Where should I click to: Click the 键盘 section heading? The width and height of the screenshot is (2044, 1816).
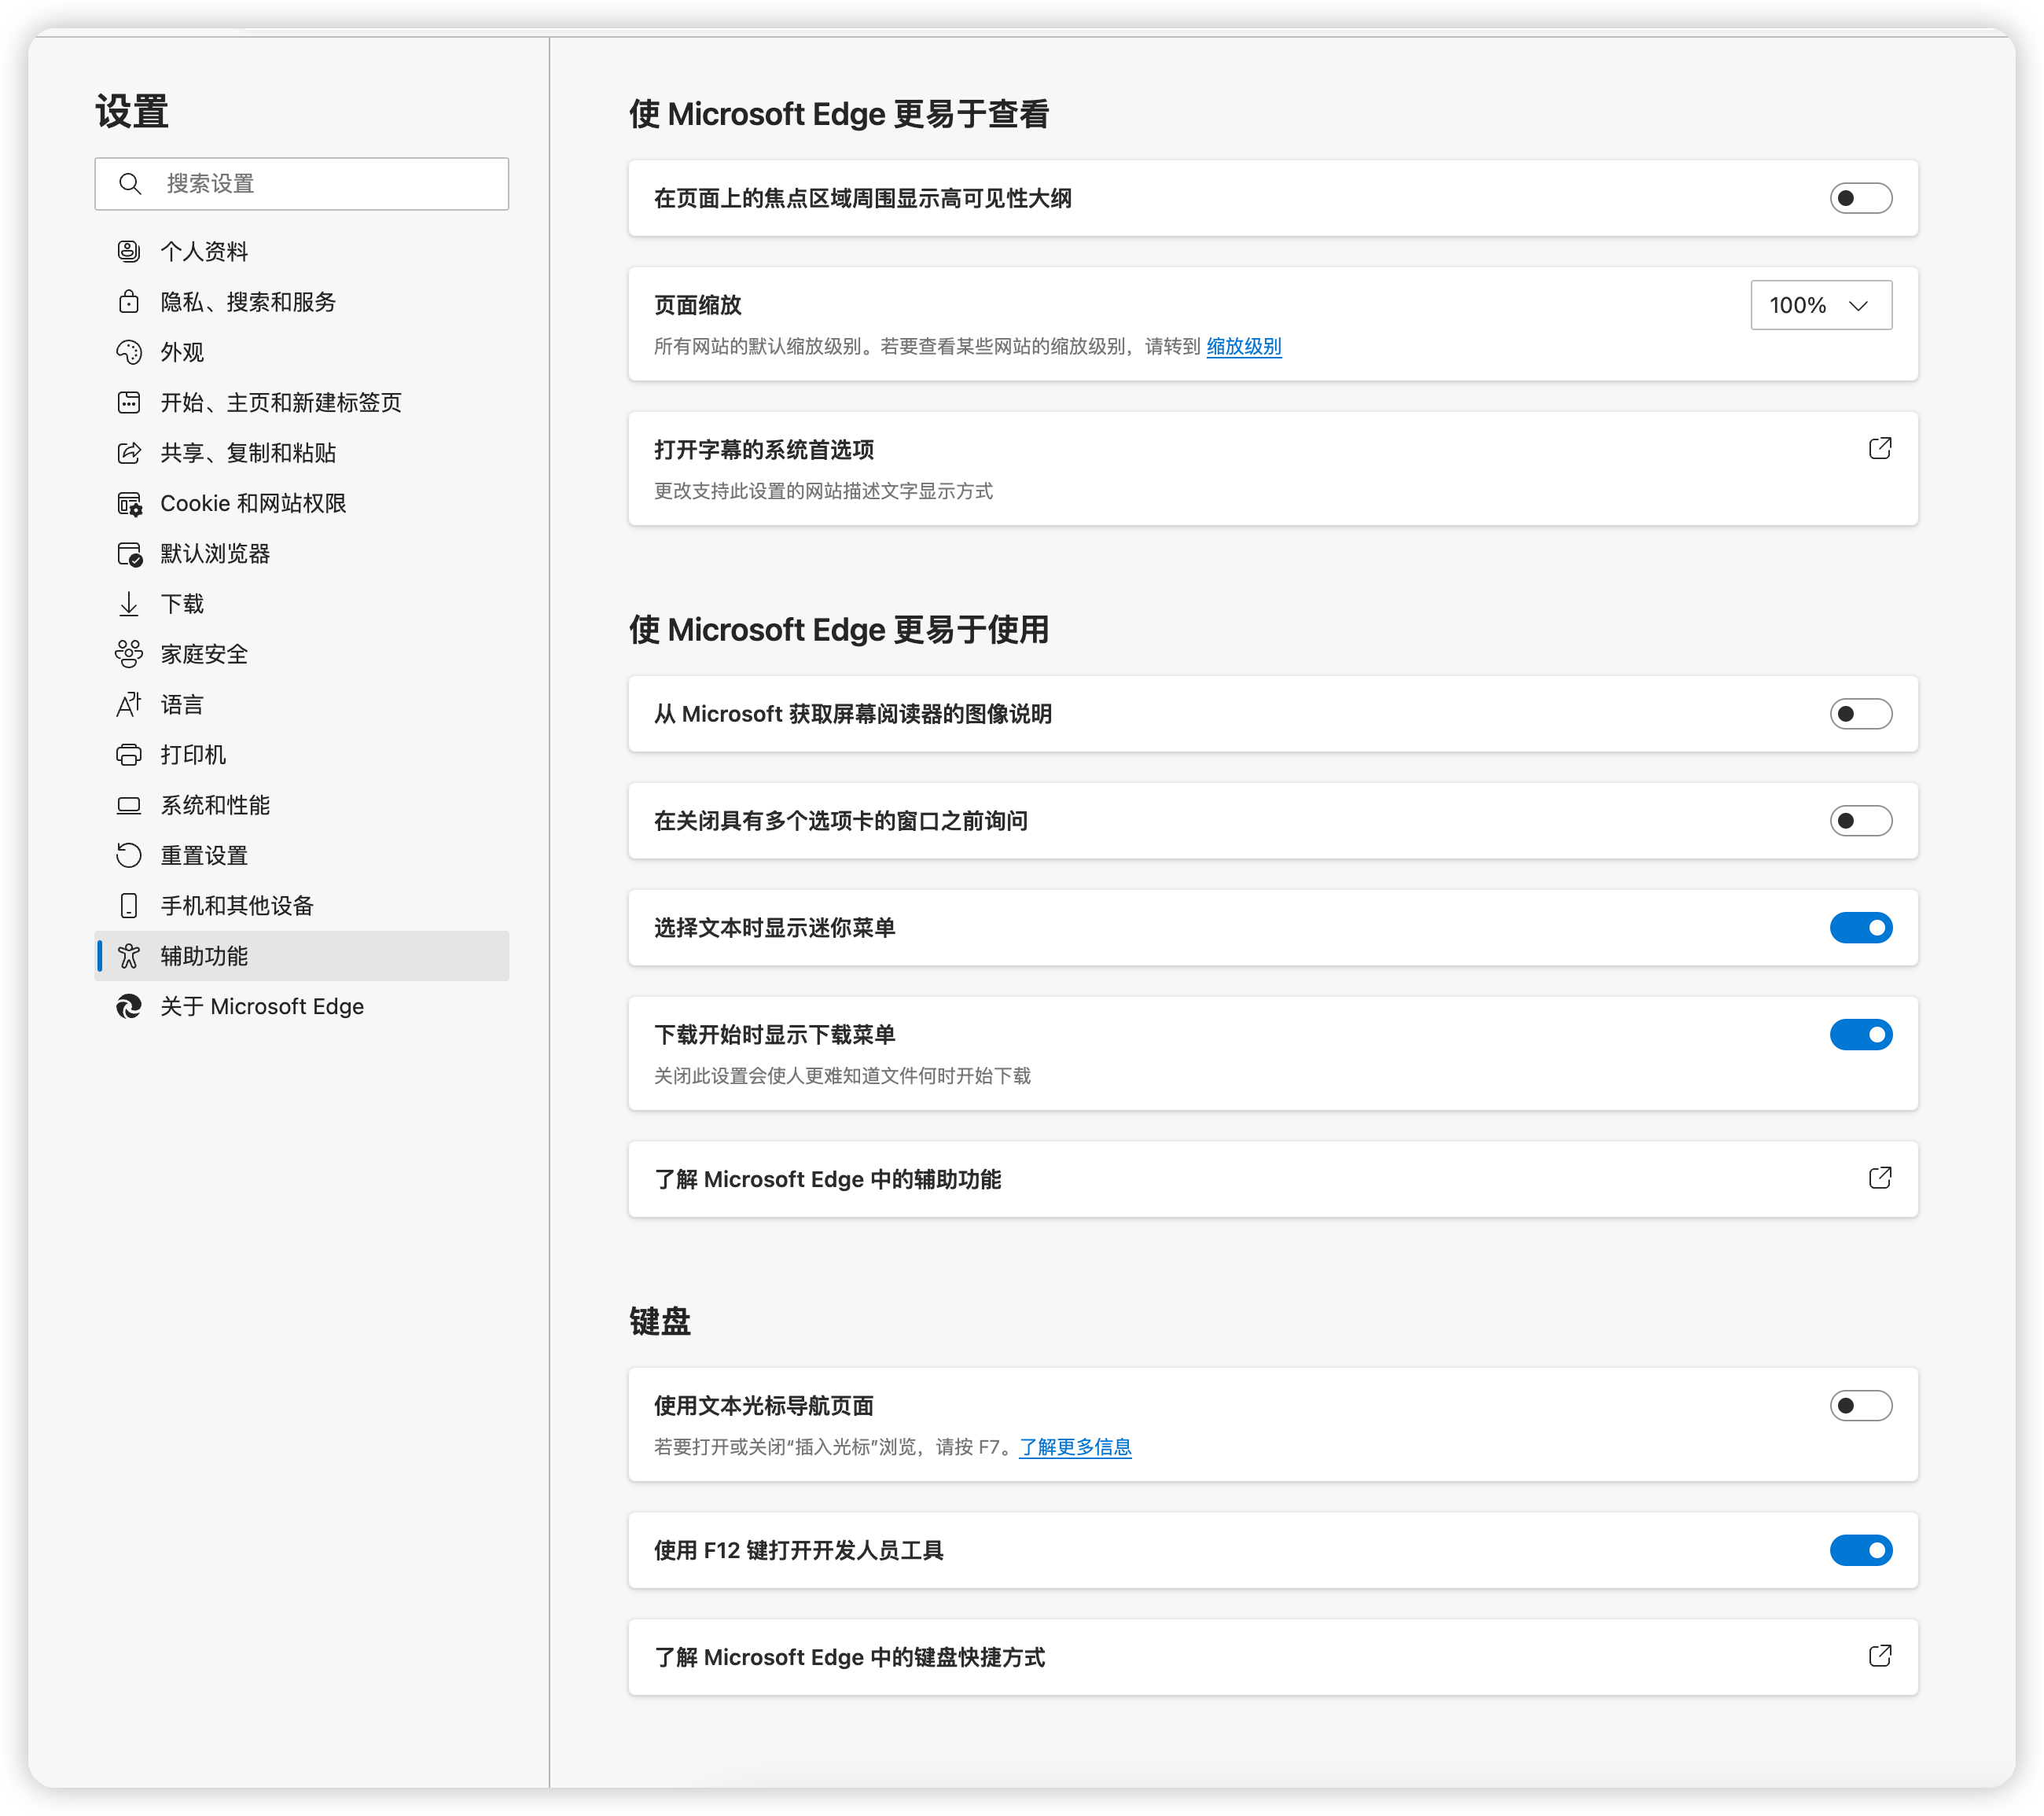pyautogui.click(x=660, y=1321)
